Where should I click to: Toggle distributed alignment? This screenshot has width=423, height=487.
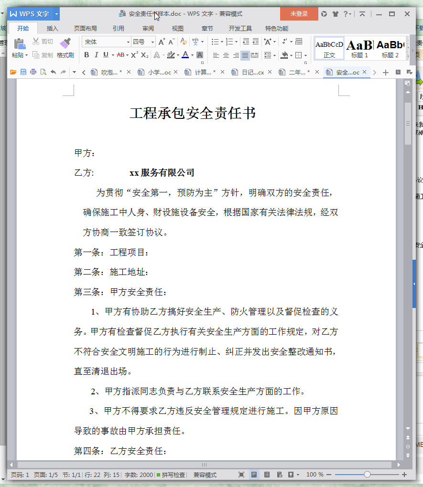[x=255, y=55]
